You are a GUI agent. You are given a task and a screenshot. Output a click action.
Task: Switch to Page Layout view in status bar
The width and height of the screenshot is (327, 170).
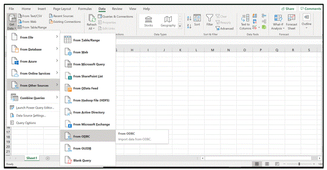tap(267, 164)
